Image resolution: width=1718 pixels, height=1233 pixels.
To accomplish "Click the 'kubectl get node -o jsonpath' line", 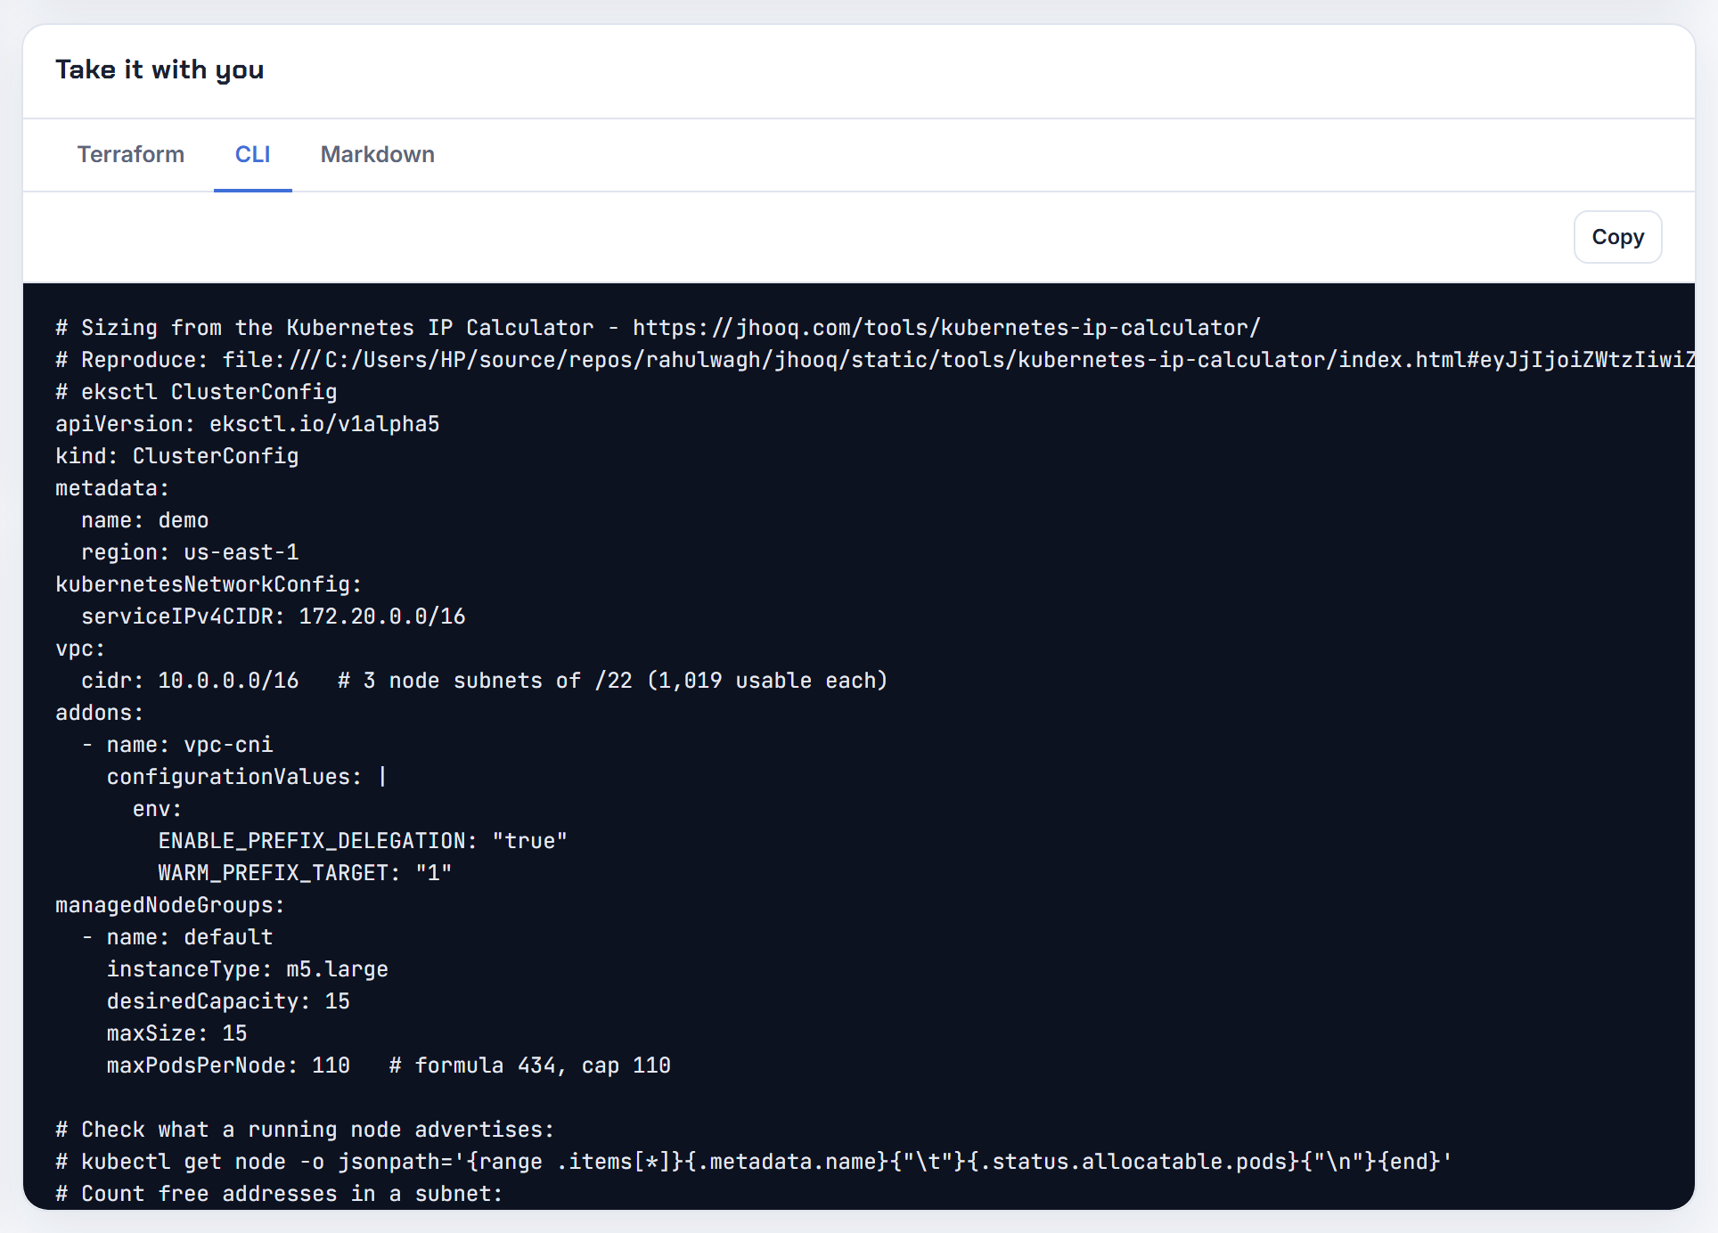I will (754, 1162).
